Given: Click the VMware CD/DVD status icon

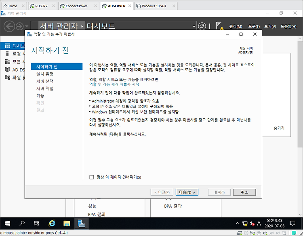Looking at the screenshot, I should click(x=246, y=233).
